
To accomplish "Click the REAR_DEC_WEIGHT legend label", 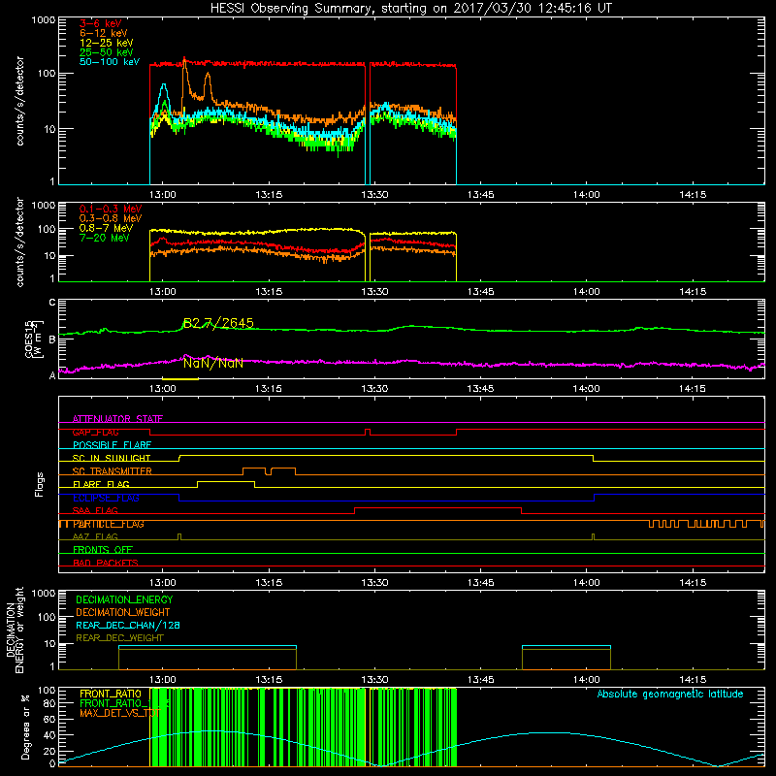I will pyautogui.click(x=119, y=638).
